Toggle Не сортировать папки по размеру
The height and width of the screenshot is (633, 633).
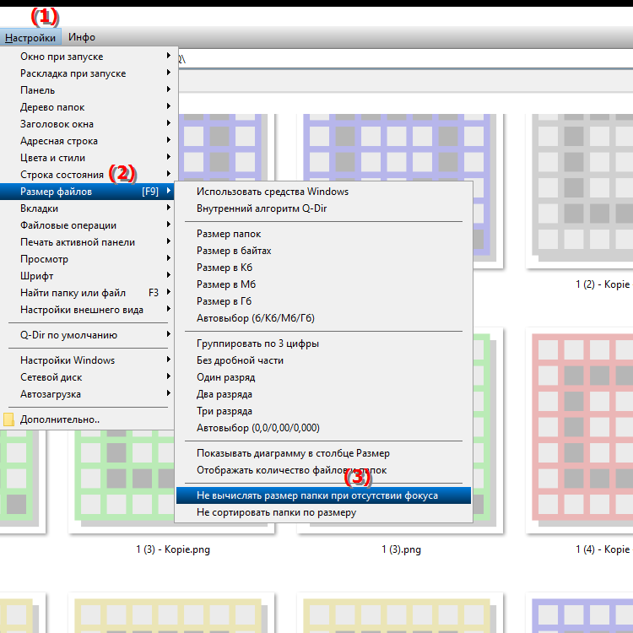(x=276, y=512)
